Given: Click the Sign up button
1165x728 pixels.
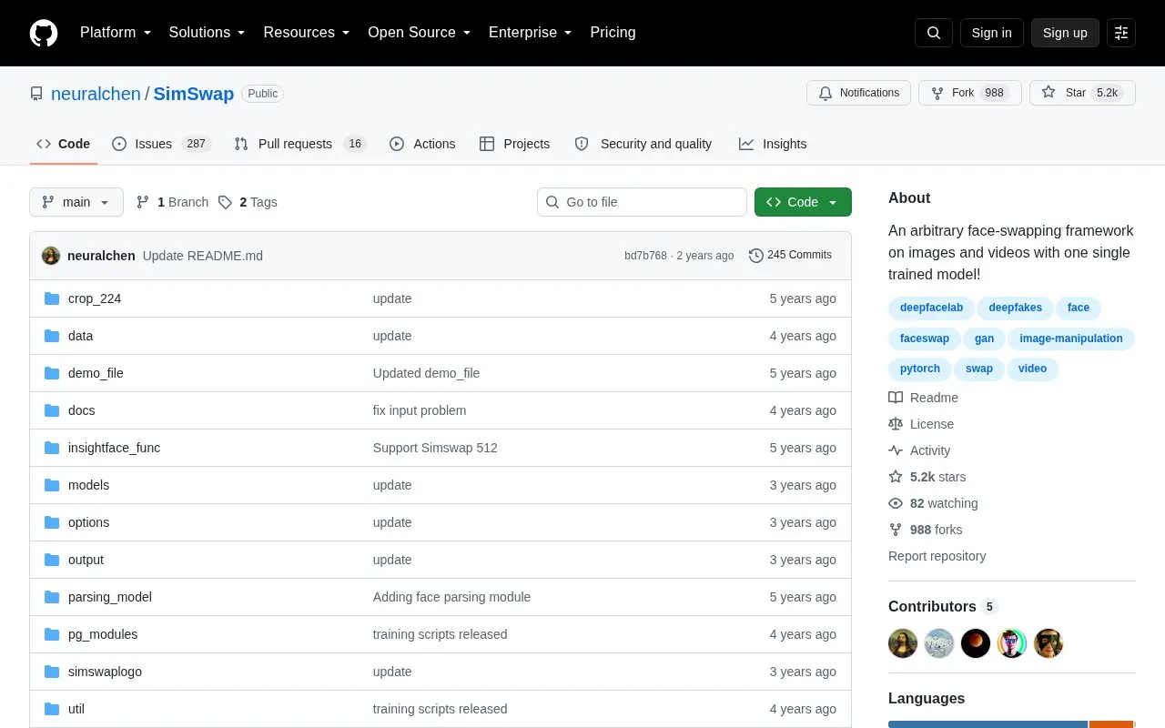Looking at the screenshot, I should point(1065,33).
